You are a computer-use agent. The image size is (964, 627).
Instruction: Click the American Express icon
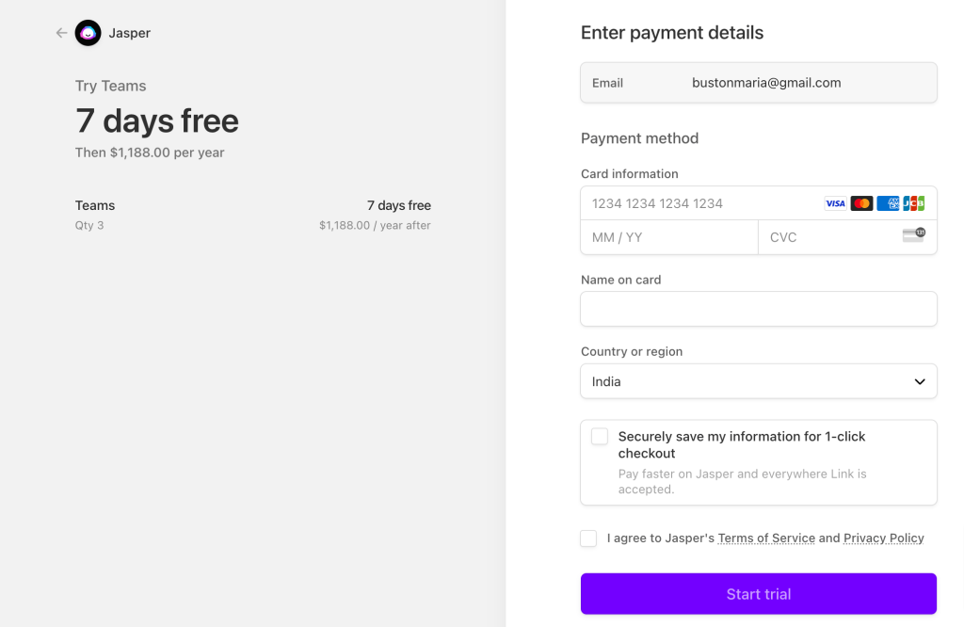pos(887,203)
